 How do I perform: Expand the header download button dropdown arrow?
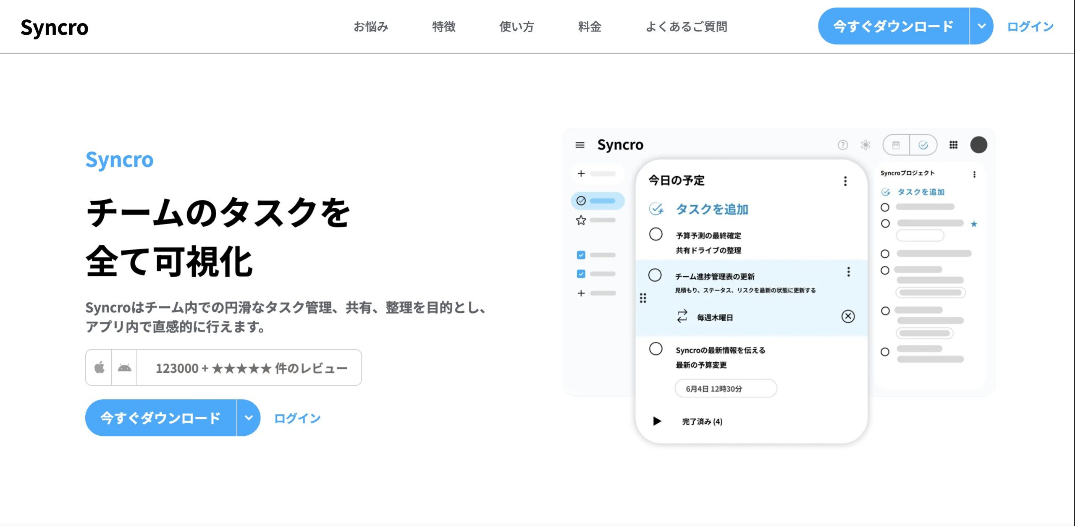[981, 26]
